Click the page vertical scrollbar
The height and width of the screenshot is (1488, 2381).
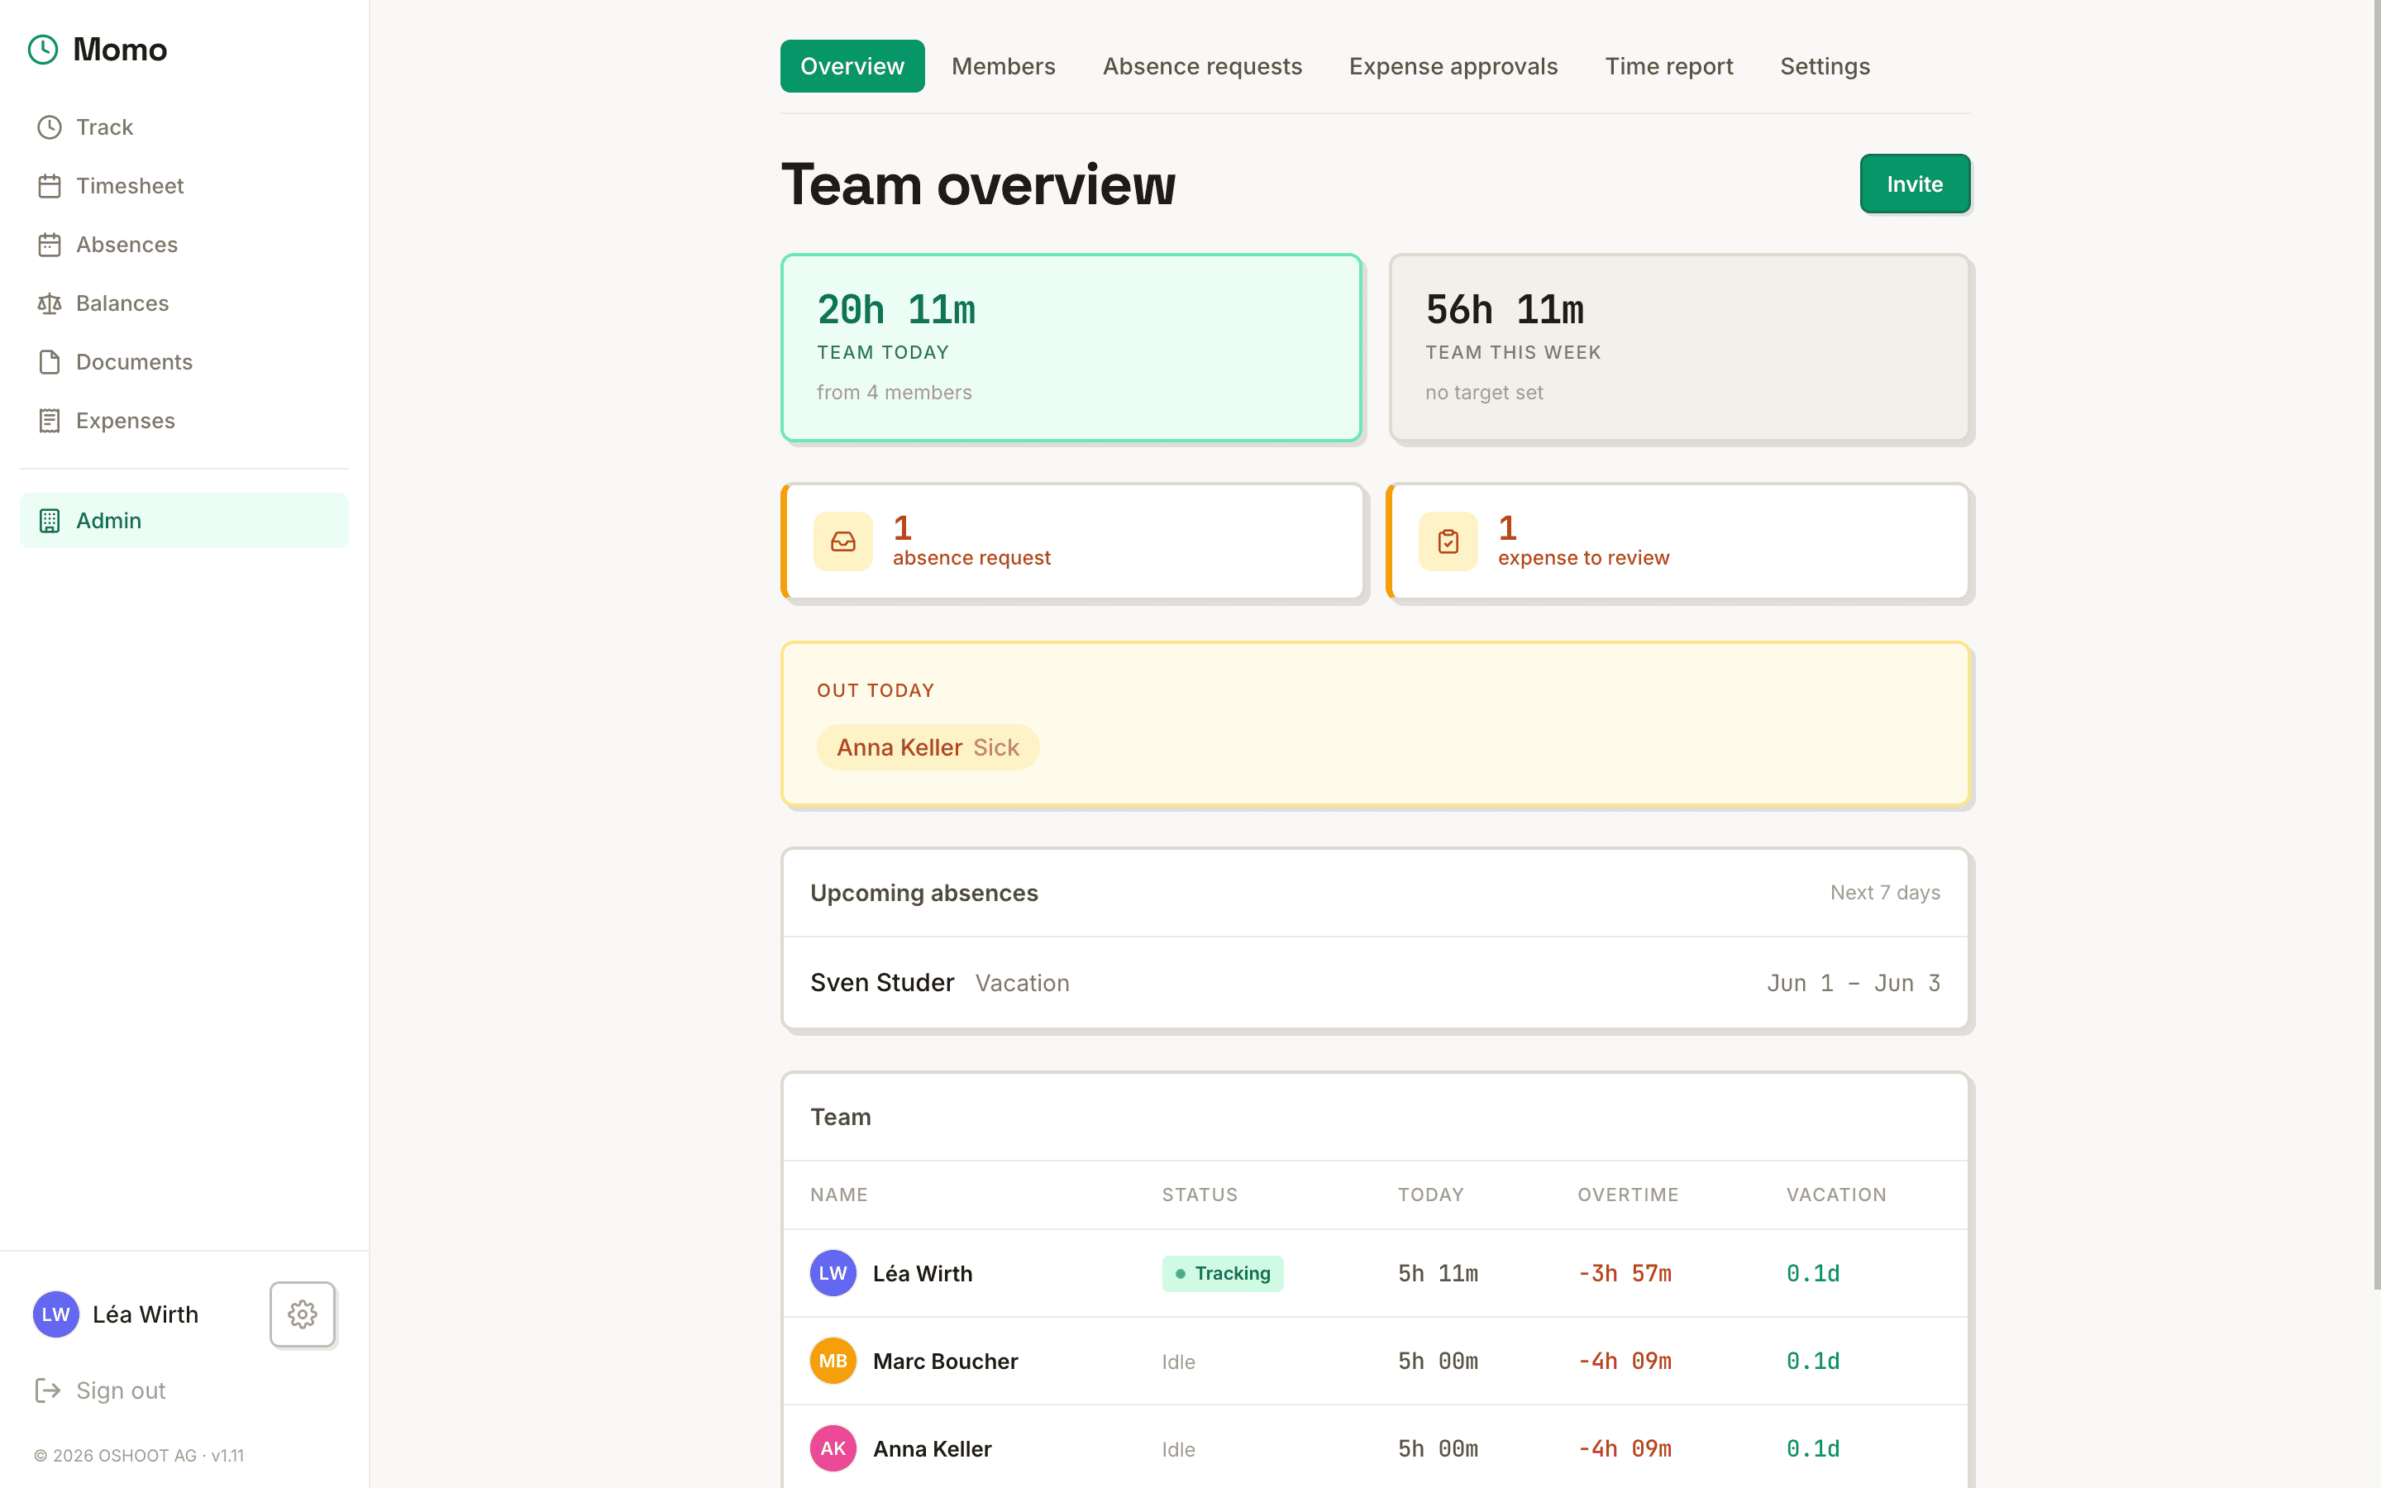click(2375, 645)
